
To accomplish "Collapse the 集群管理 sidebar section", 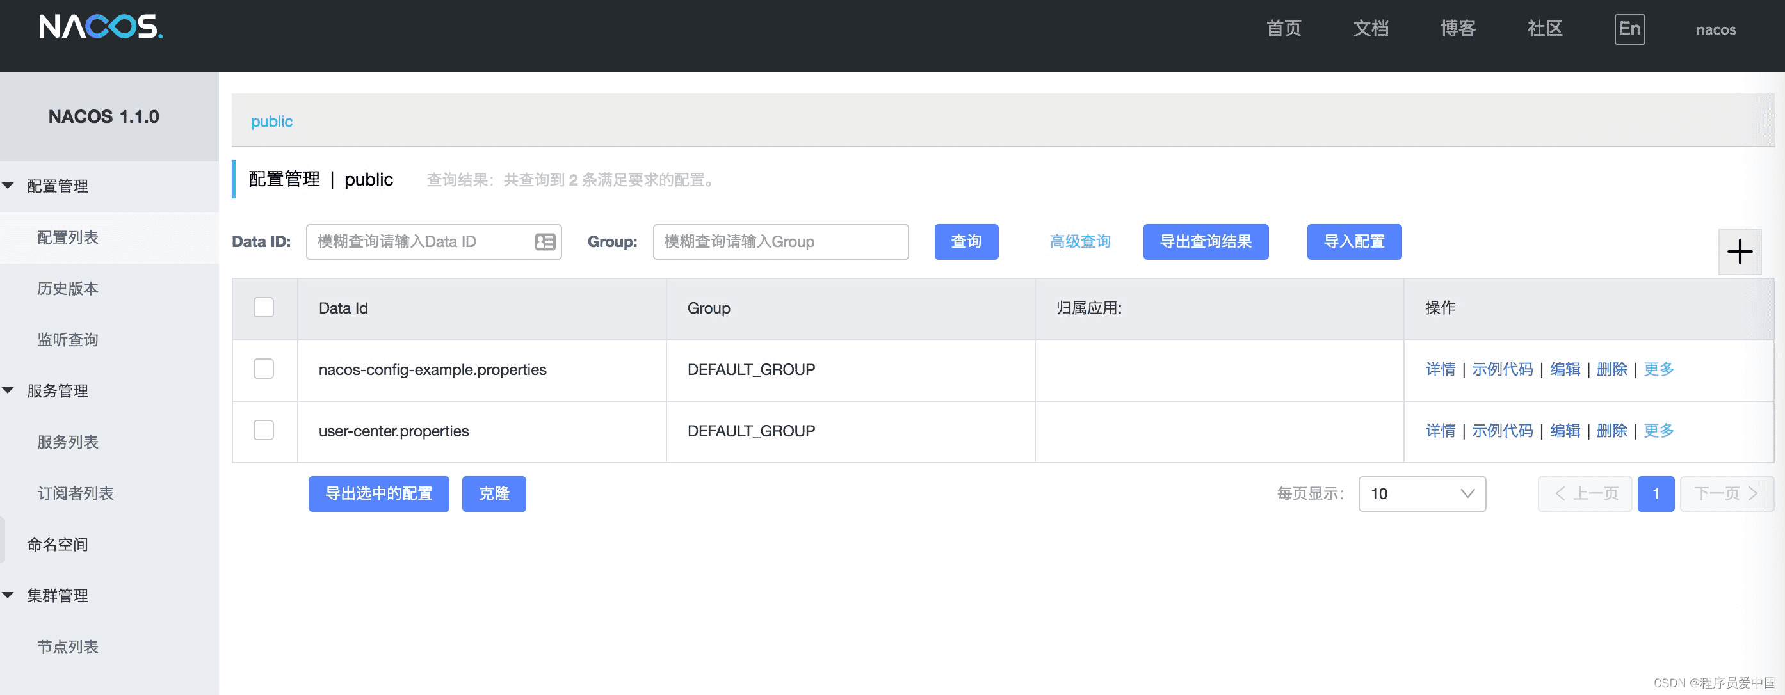I will 9,595.
